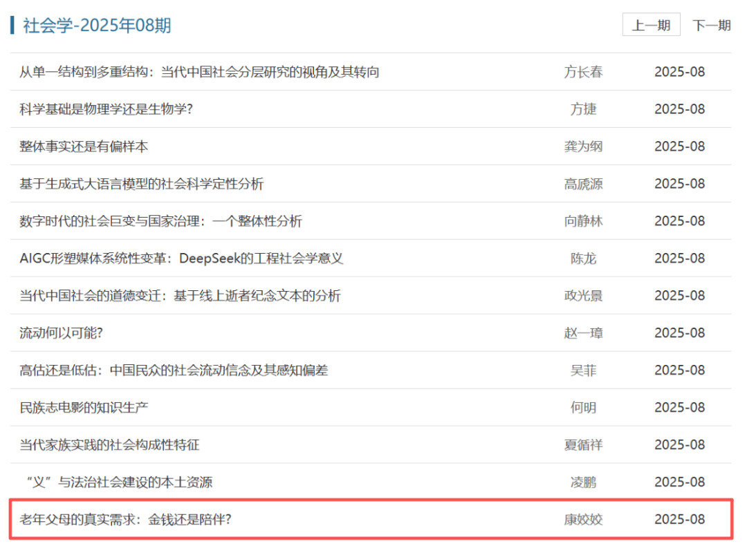Click author name 康姣姣
Screen dimensions: 747x544
[584, 519]
